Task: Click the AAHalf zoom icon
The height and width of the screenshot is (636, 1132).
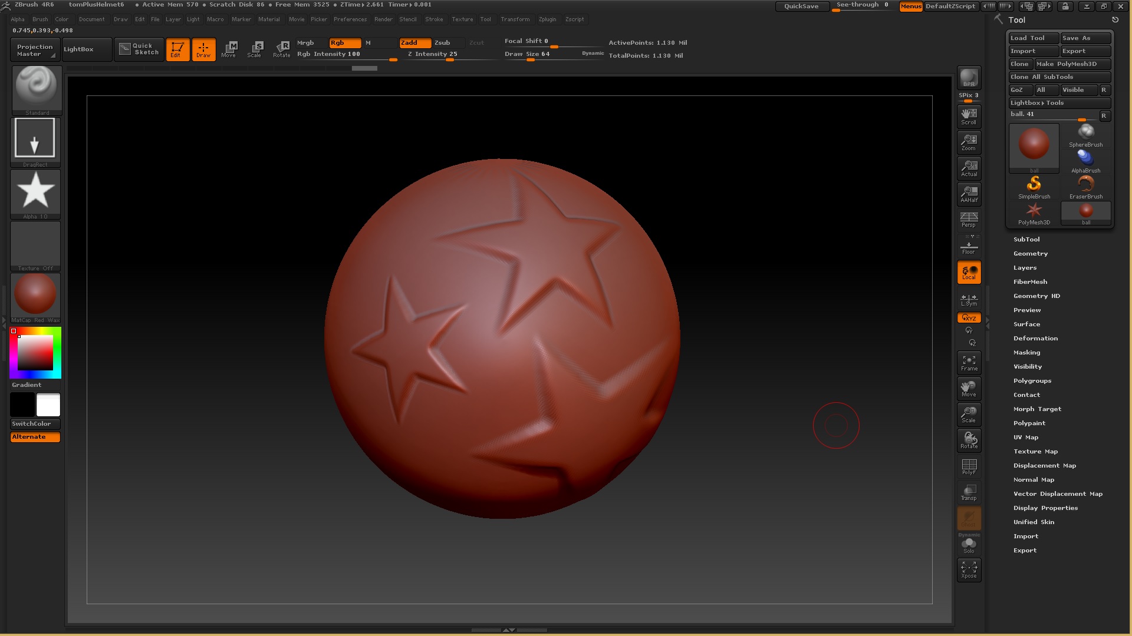Action: 969,194
